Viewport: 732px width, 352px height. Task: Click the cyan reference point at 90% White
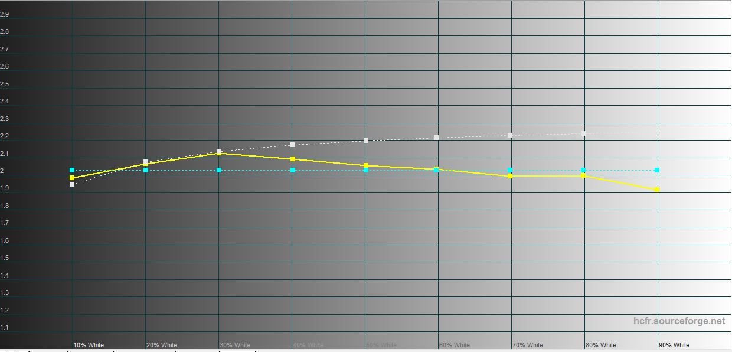pos(657,170)
